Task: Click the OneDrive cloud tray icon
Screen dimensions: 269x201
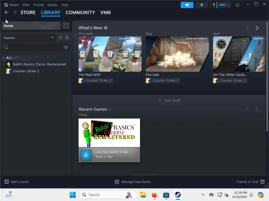Action: tap(211, 195)
